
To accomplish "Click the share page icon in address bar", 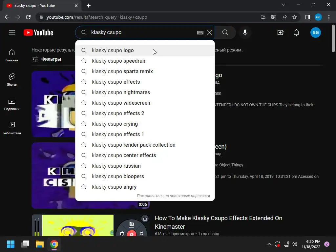I will point(284,17).
